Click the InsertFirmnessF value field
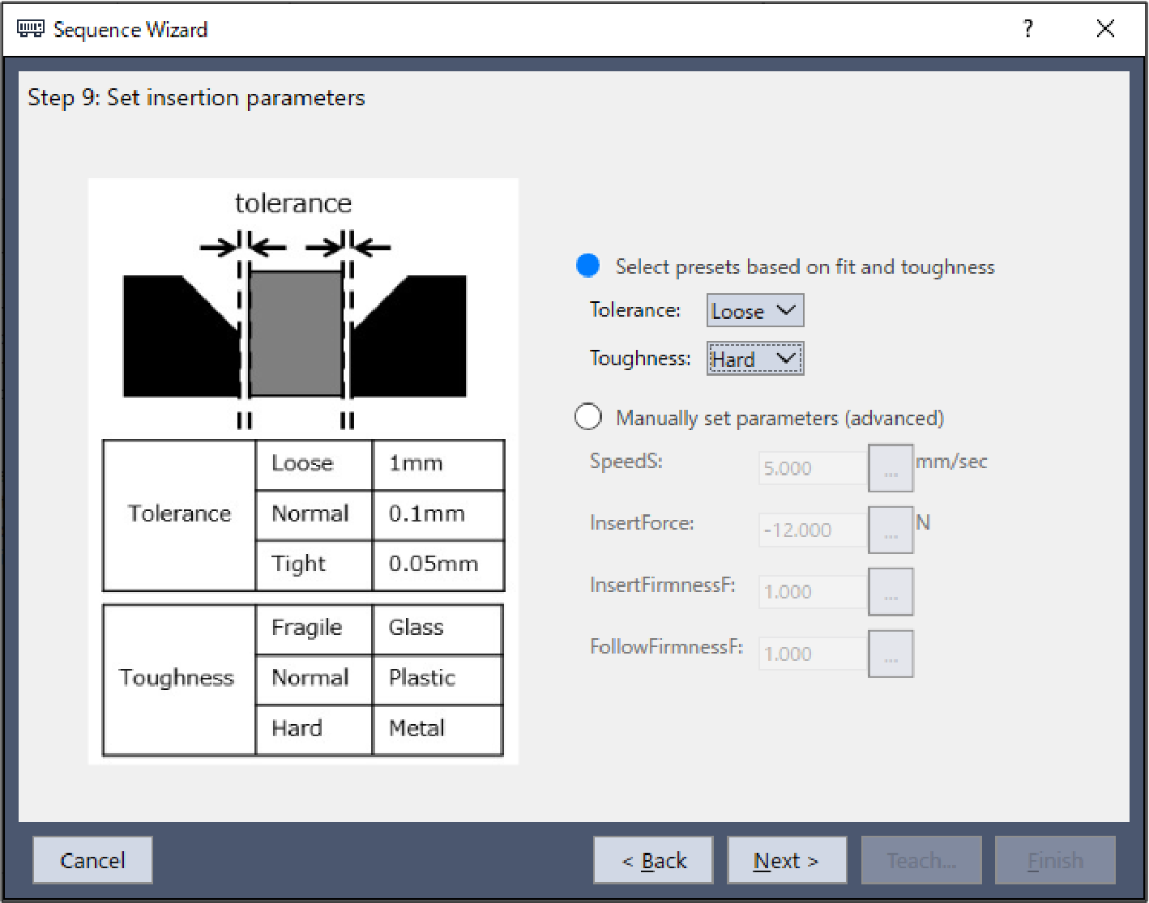 tap(812, 592)
